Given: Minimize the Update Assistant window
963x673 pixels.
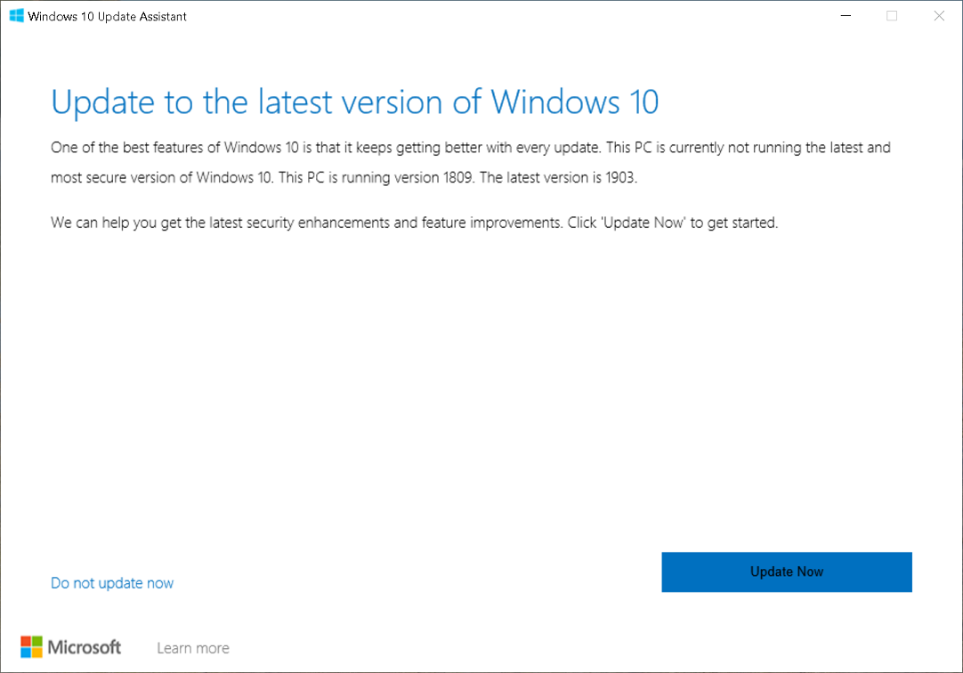Looking at the screenshot, I should click(845, 15).
